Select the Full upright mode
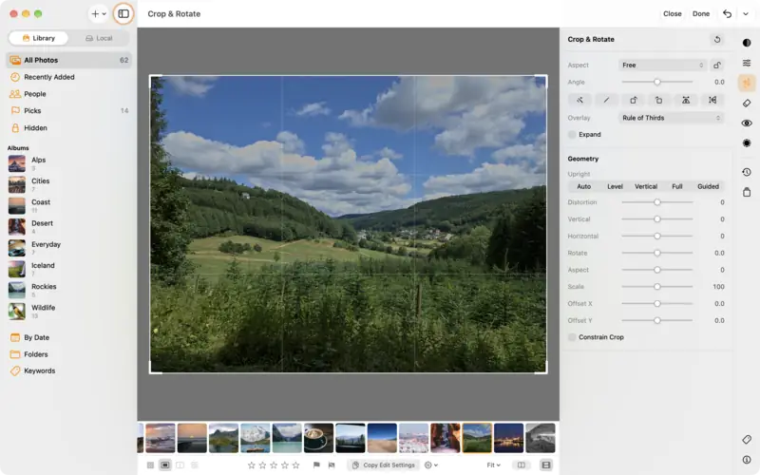Image resolution: width=760 pixels, height=475 pixels. point(676,186)
